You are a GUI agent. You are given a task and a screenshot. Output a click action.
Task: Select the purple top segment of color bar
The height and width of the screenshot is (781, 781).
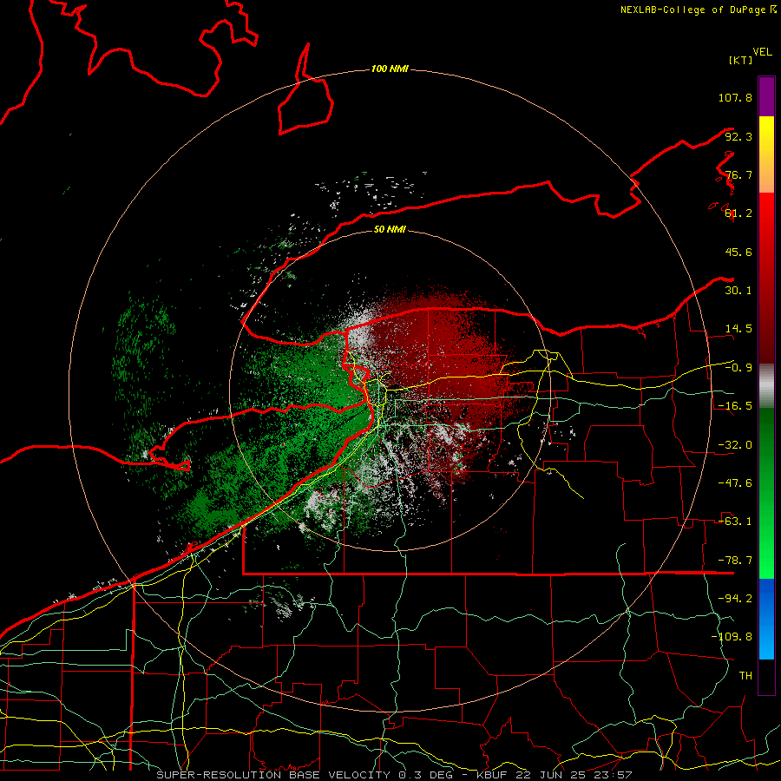pyautogui.click(x=766, y=96)
